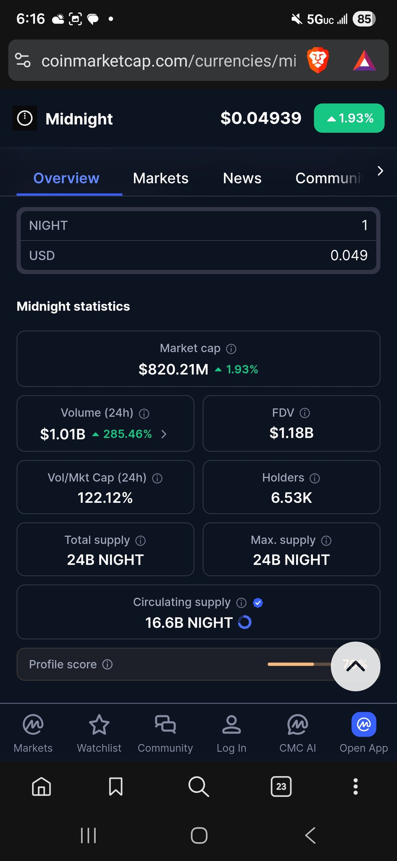
Task: Open CMC AI from bottom bar
Action: [297, 725]
